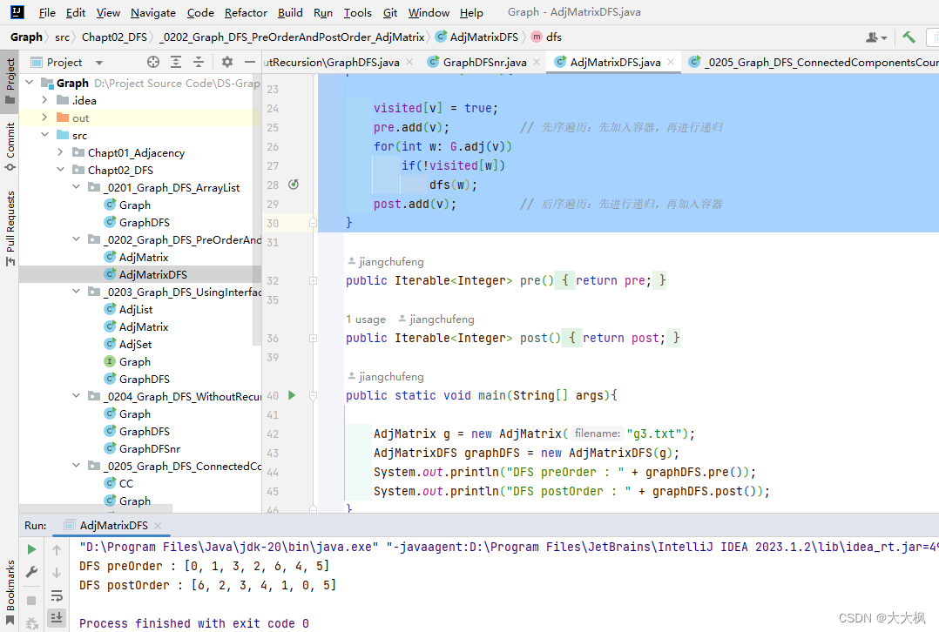Viewport: 939px width, 632px height.
Task: Click the down stack trace arrow icon
Action: (x=57, y=572)
